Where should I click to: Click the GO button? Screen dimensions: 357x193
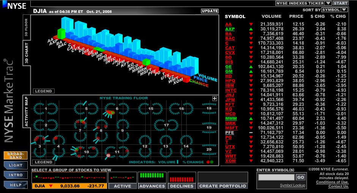[300, 177]
